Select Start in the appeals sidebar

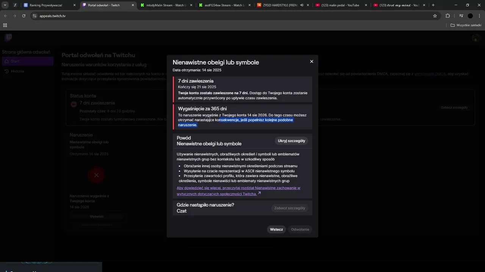[x=28, y=61]
